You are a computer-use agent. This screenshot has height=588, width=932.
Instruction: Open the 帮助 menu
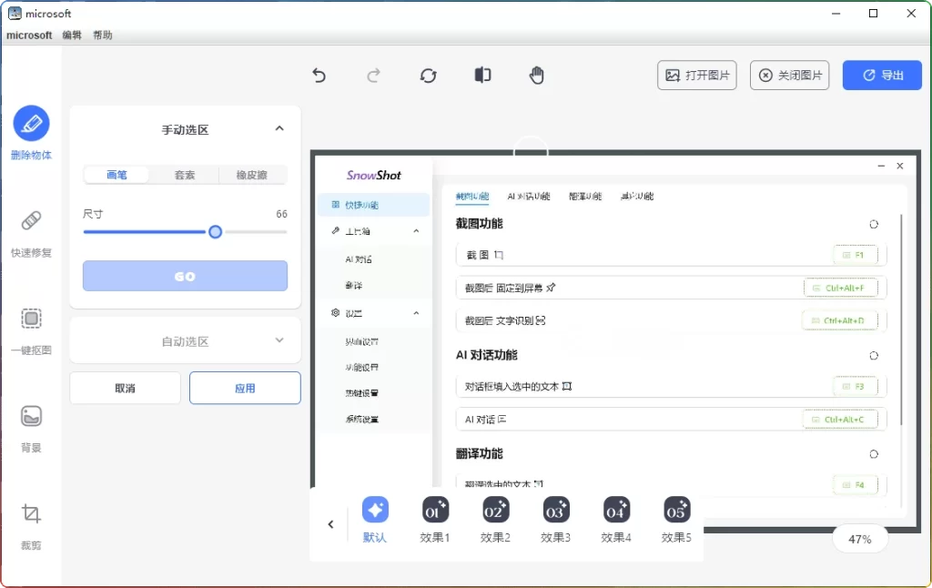pyautogui.click(x=103, y=35)
